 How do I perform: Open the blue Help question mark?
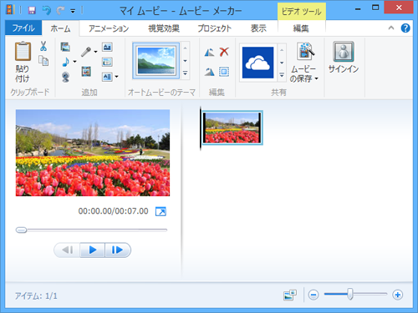(405, 28)
